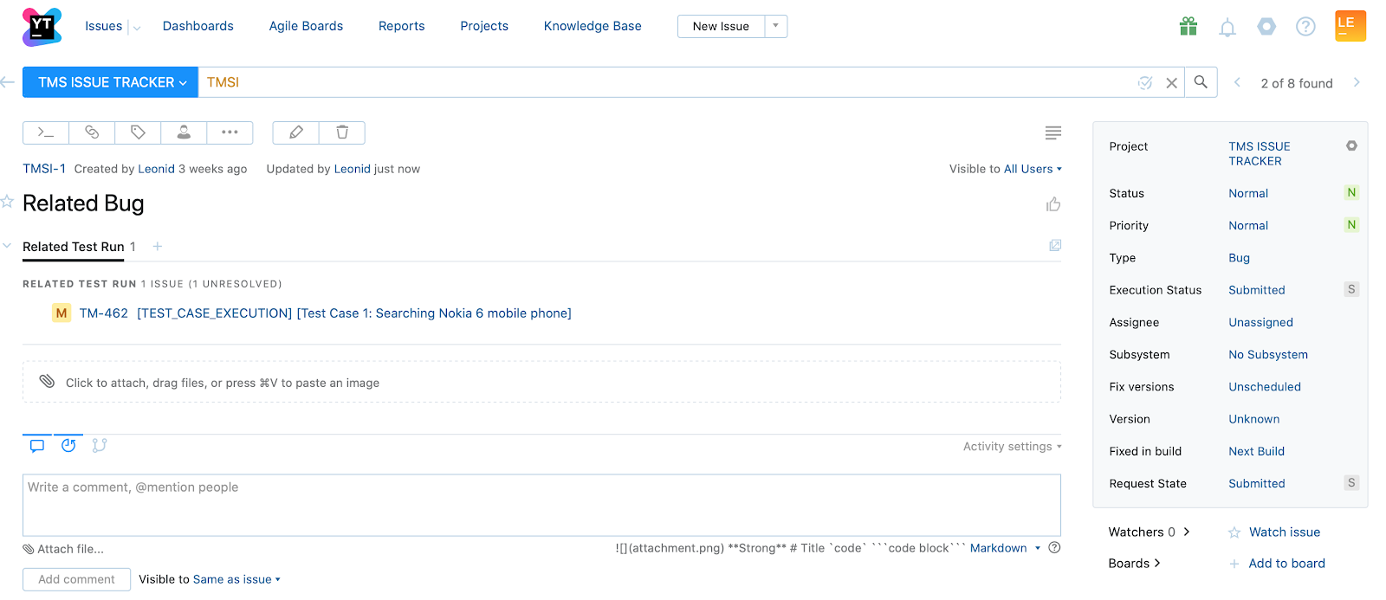Click the save search query icon
Screen dimensions: 1386x600
tap(1145, 83)
